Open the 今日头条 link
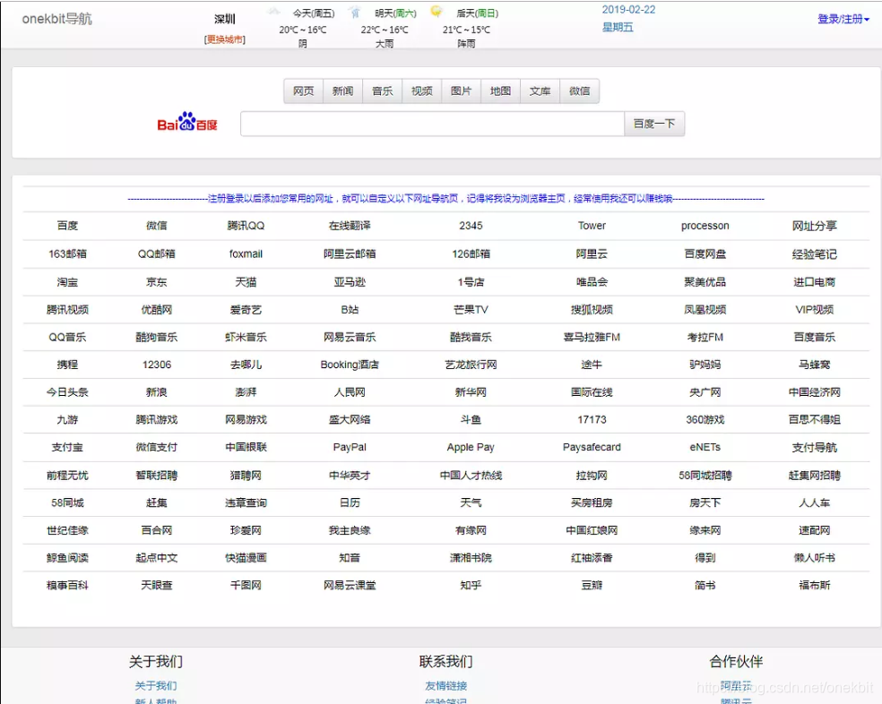882x704 pixels. coord(67,392)
